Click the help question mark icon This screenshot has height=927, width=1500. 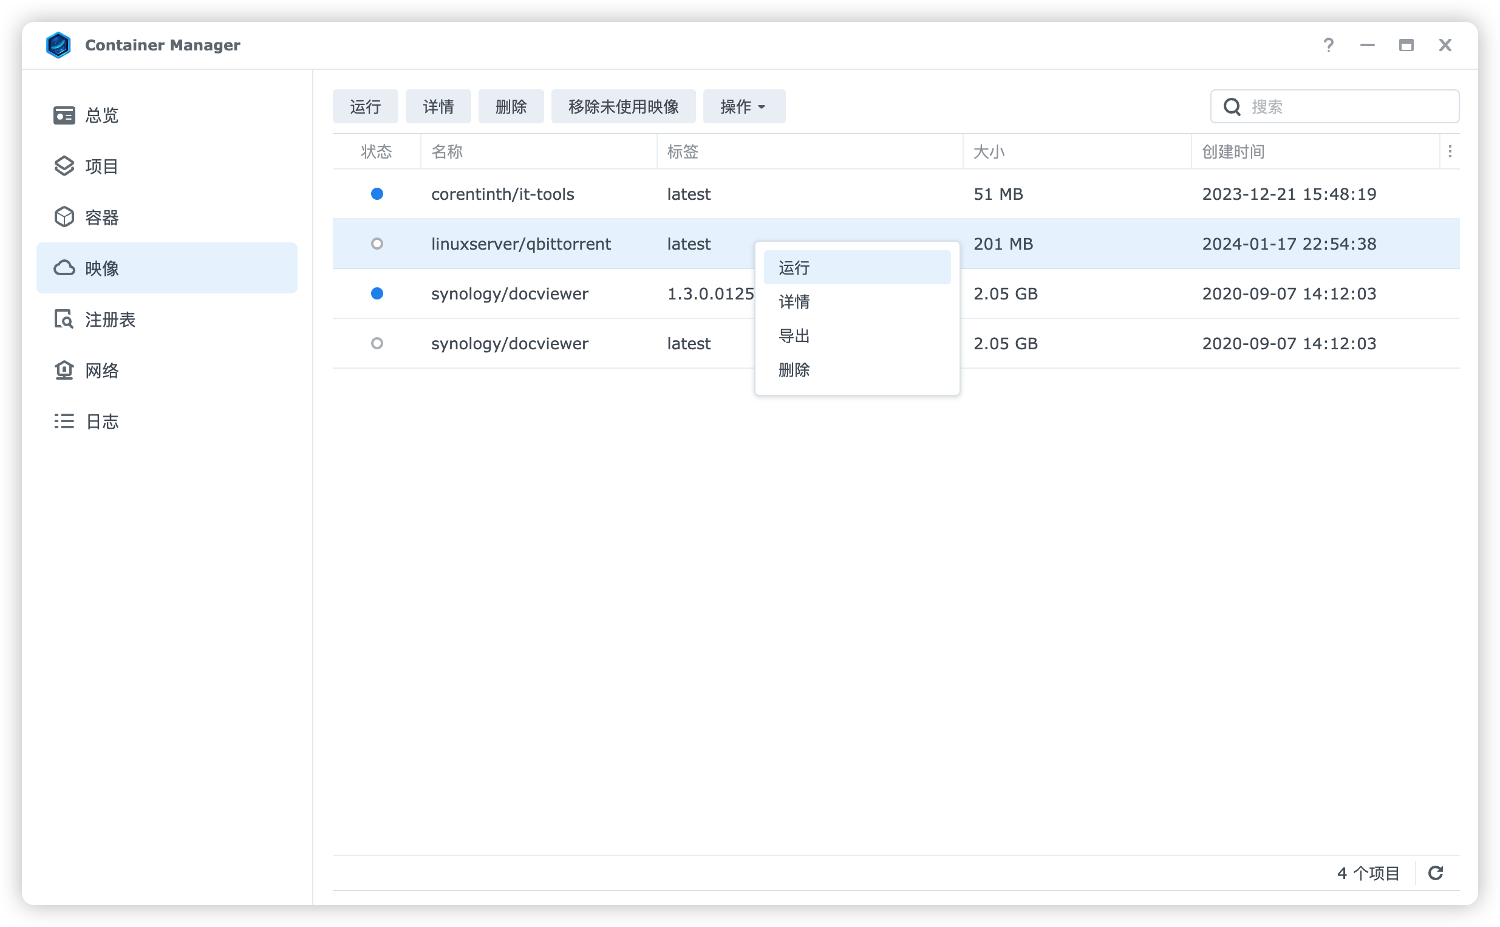[x=1328, y=46]
